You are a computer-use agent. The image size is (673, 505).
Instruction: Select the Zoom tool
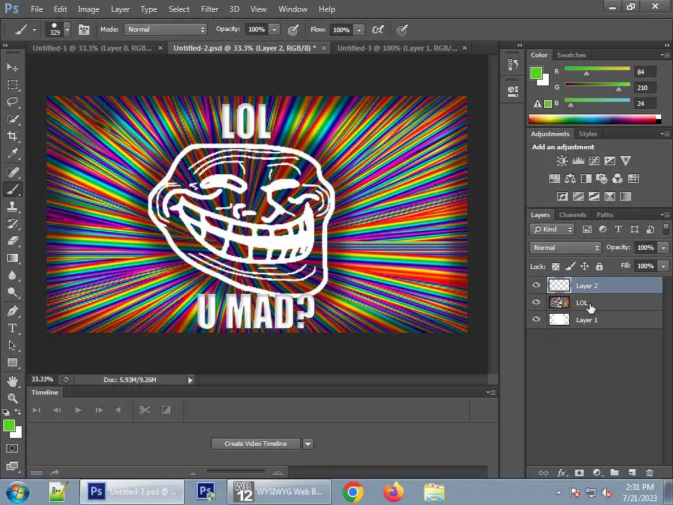(x=12, y=398)
